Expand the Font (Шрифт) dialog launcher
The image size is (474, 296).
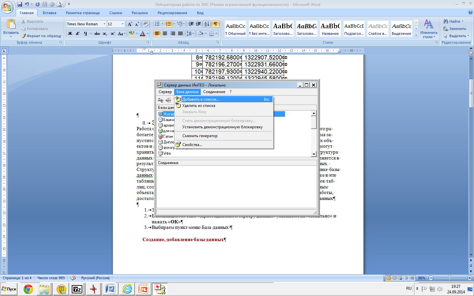(x=148, y=42)
